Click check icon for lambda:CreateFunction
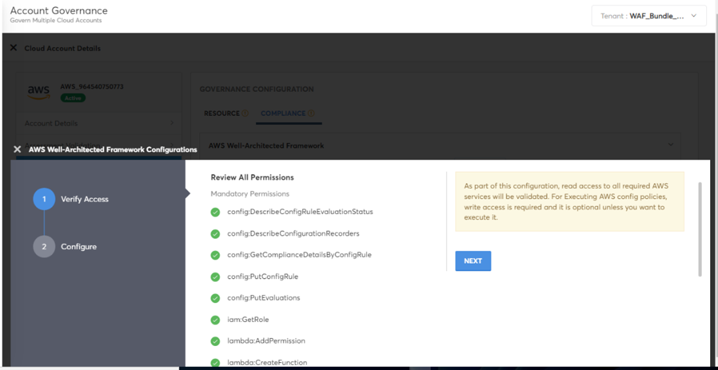 215,363
